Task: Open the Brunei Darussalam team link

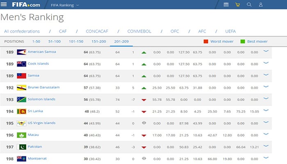Action: (44, 87)
